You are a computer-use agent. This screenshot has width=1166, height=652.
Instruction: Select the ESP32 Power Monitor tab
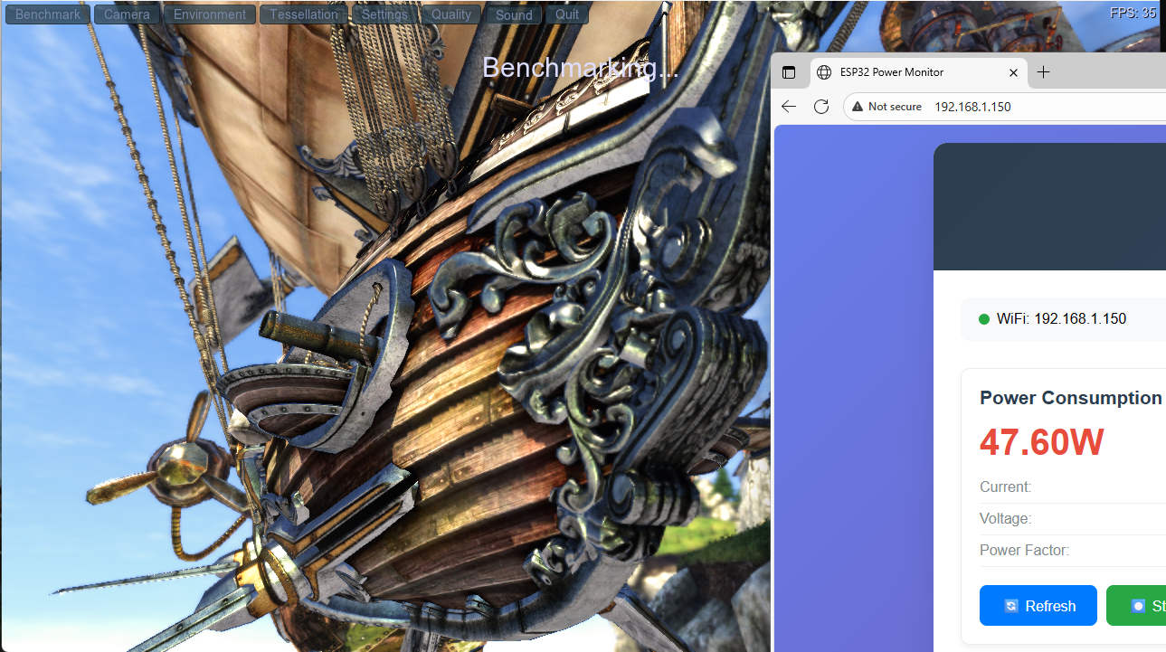tap(905, 72)
